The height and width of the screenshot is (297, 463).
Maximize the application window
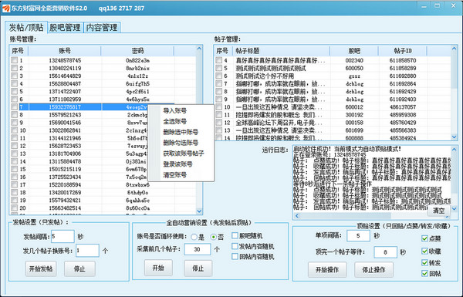point(438,6)
